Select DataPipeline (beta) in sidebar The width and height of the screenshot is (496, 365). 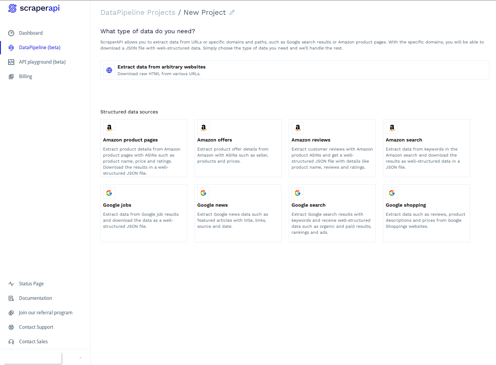[x=40, y=47]
